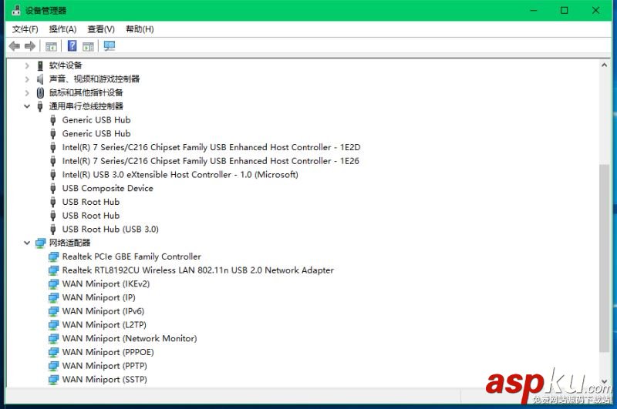
Task: Click the USB icon of USB Root Hub (USB 3.0)
Action: [53, 230]
